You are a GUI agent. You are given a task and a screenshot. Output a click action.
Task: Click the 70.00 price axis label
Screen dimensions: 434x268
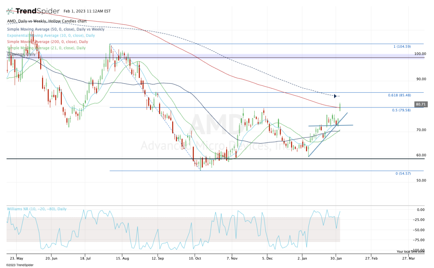(x=421, y=129)
